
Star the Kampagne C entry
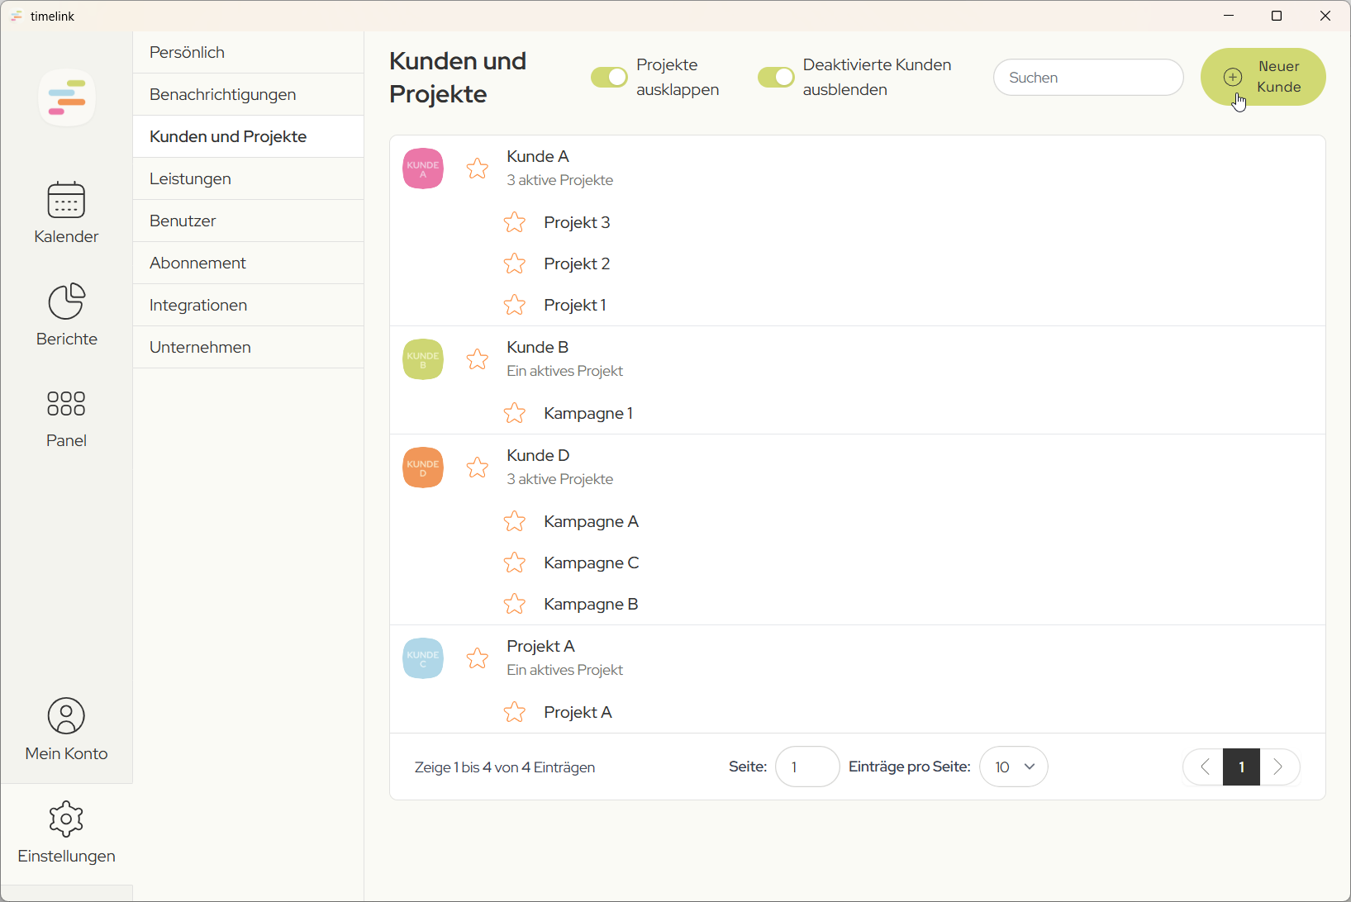coord(515,563)
